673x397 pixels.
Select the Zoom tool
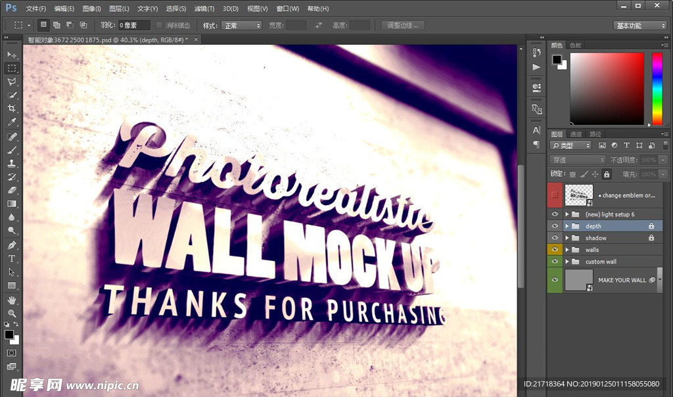(x=12, y=313)
